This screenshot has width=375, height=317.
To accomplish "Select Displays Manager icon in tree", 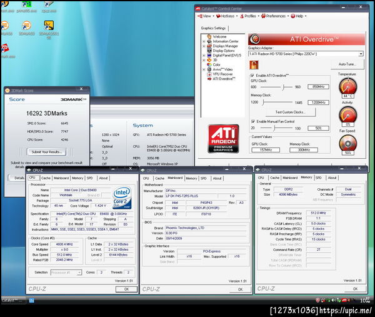I will coord(209,46).
